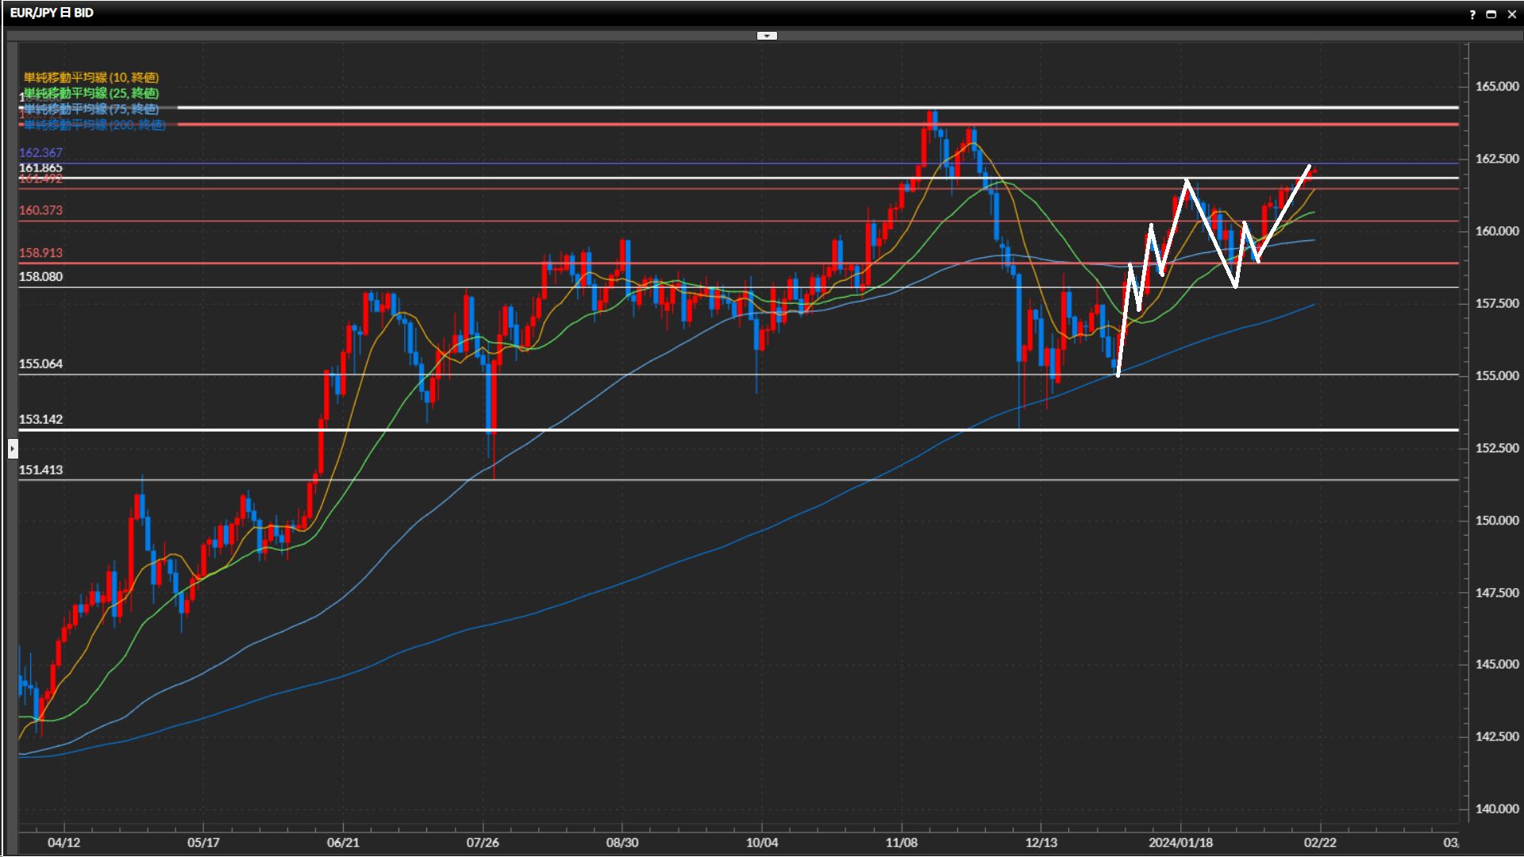Select the 160.373 red line label
The image size is (1524, 857).
(x=40, y=210)
